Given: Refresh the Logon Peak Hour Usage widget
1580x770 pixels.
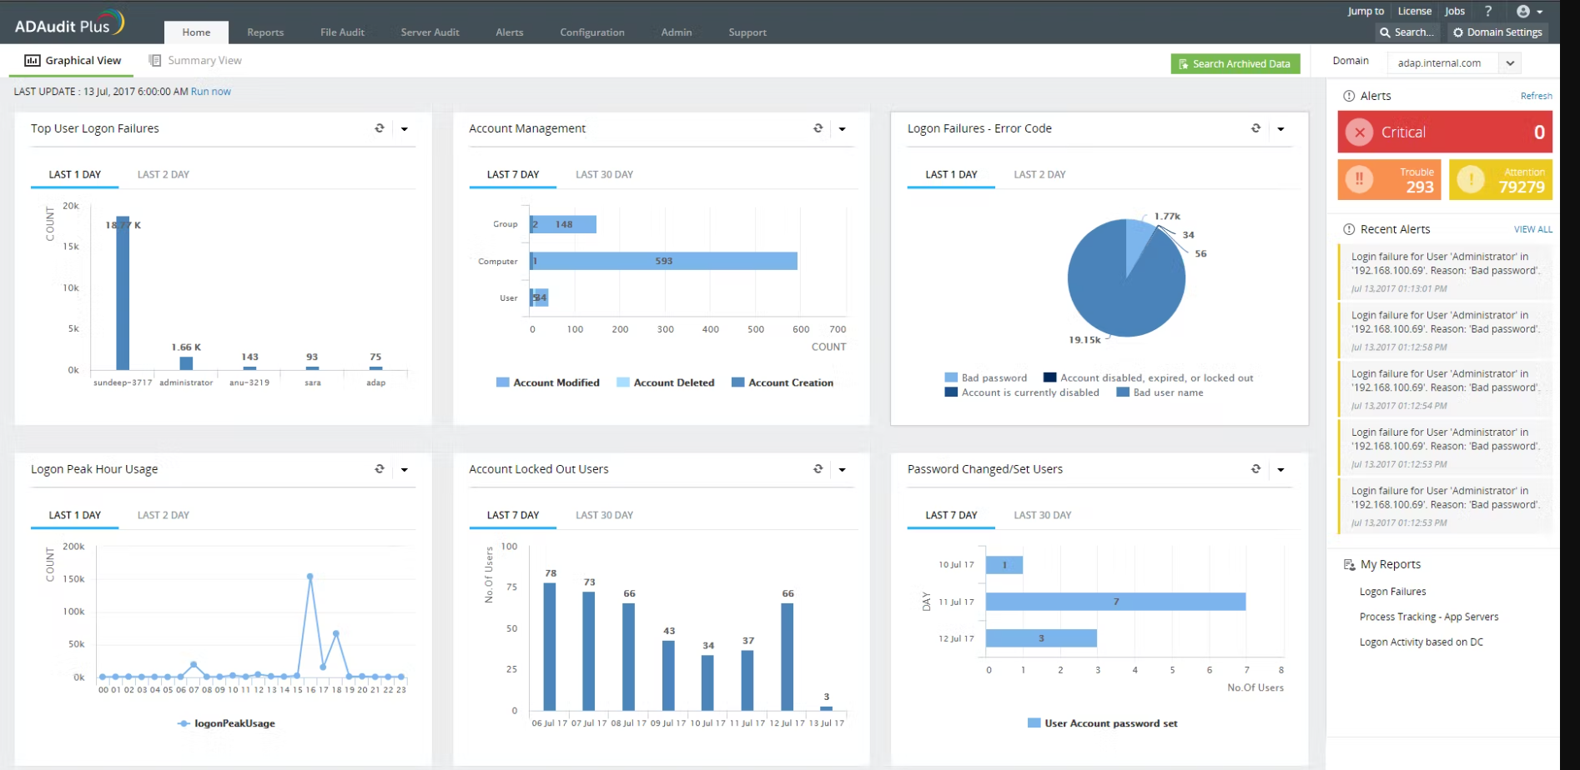Looking at the screenshot, I should pyautogui.click(x=380, y=469).
